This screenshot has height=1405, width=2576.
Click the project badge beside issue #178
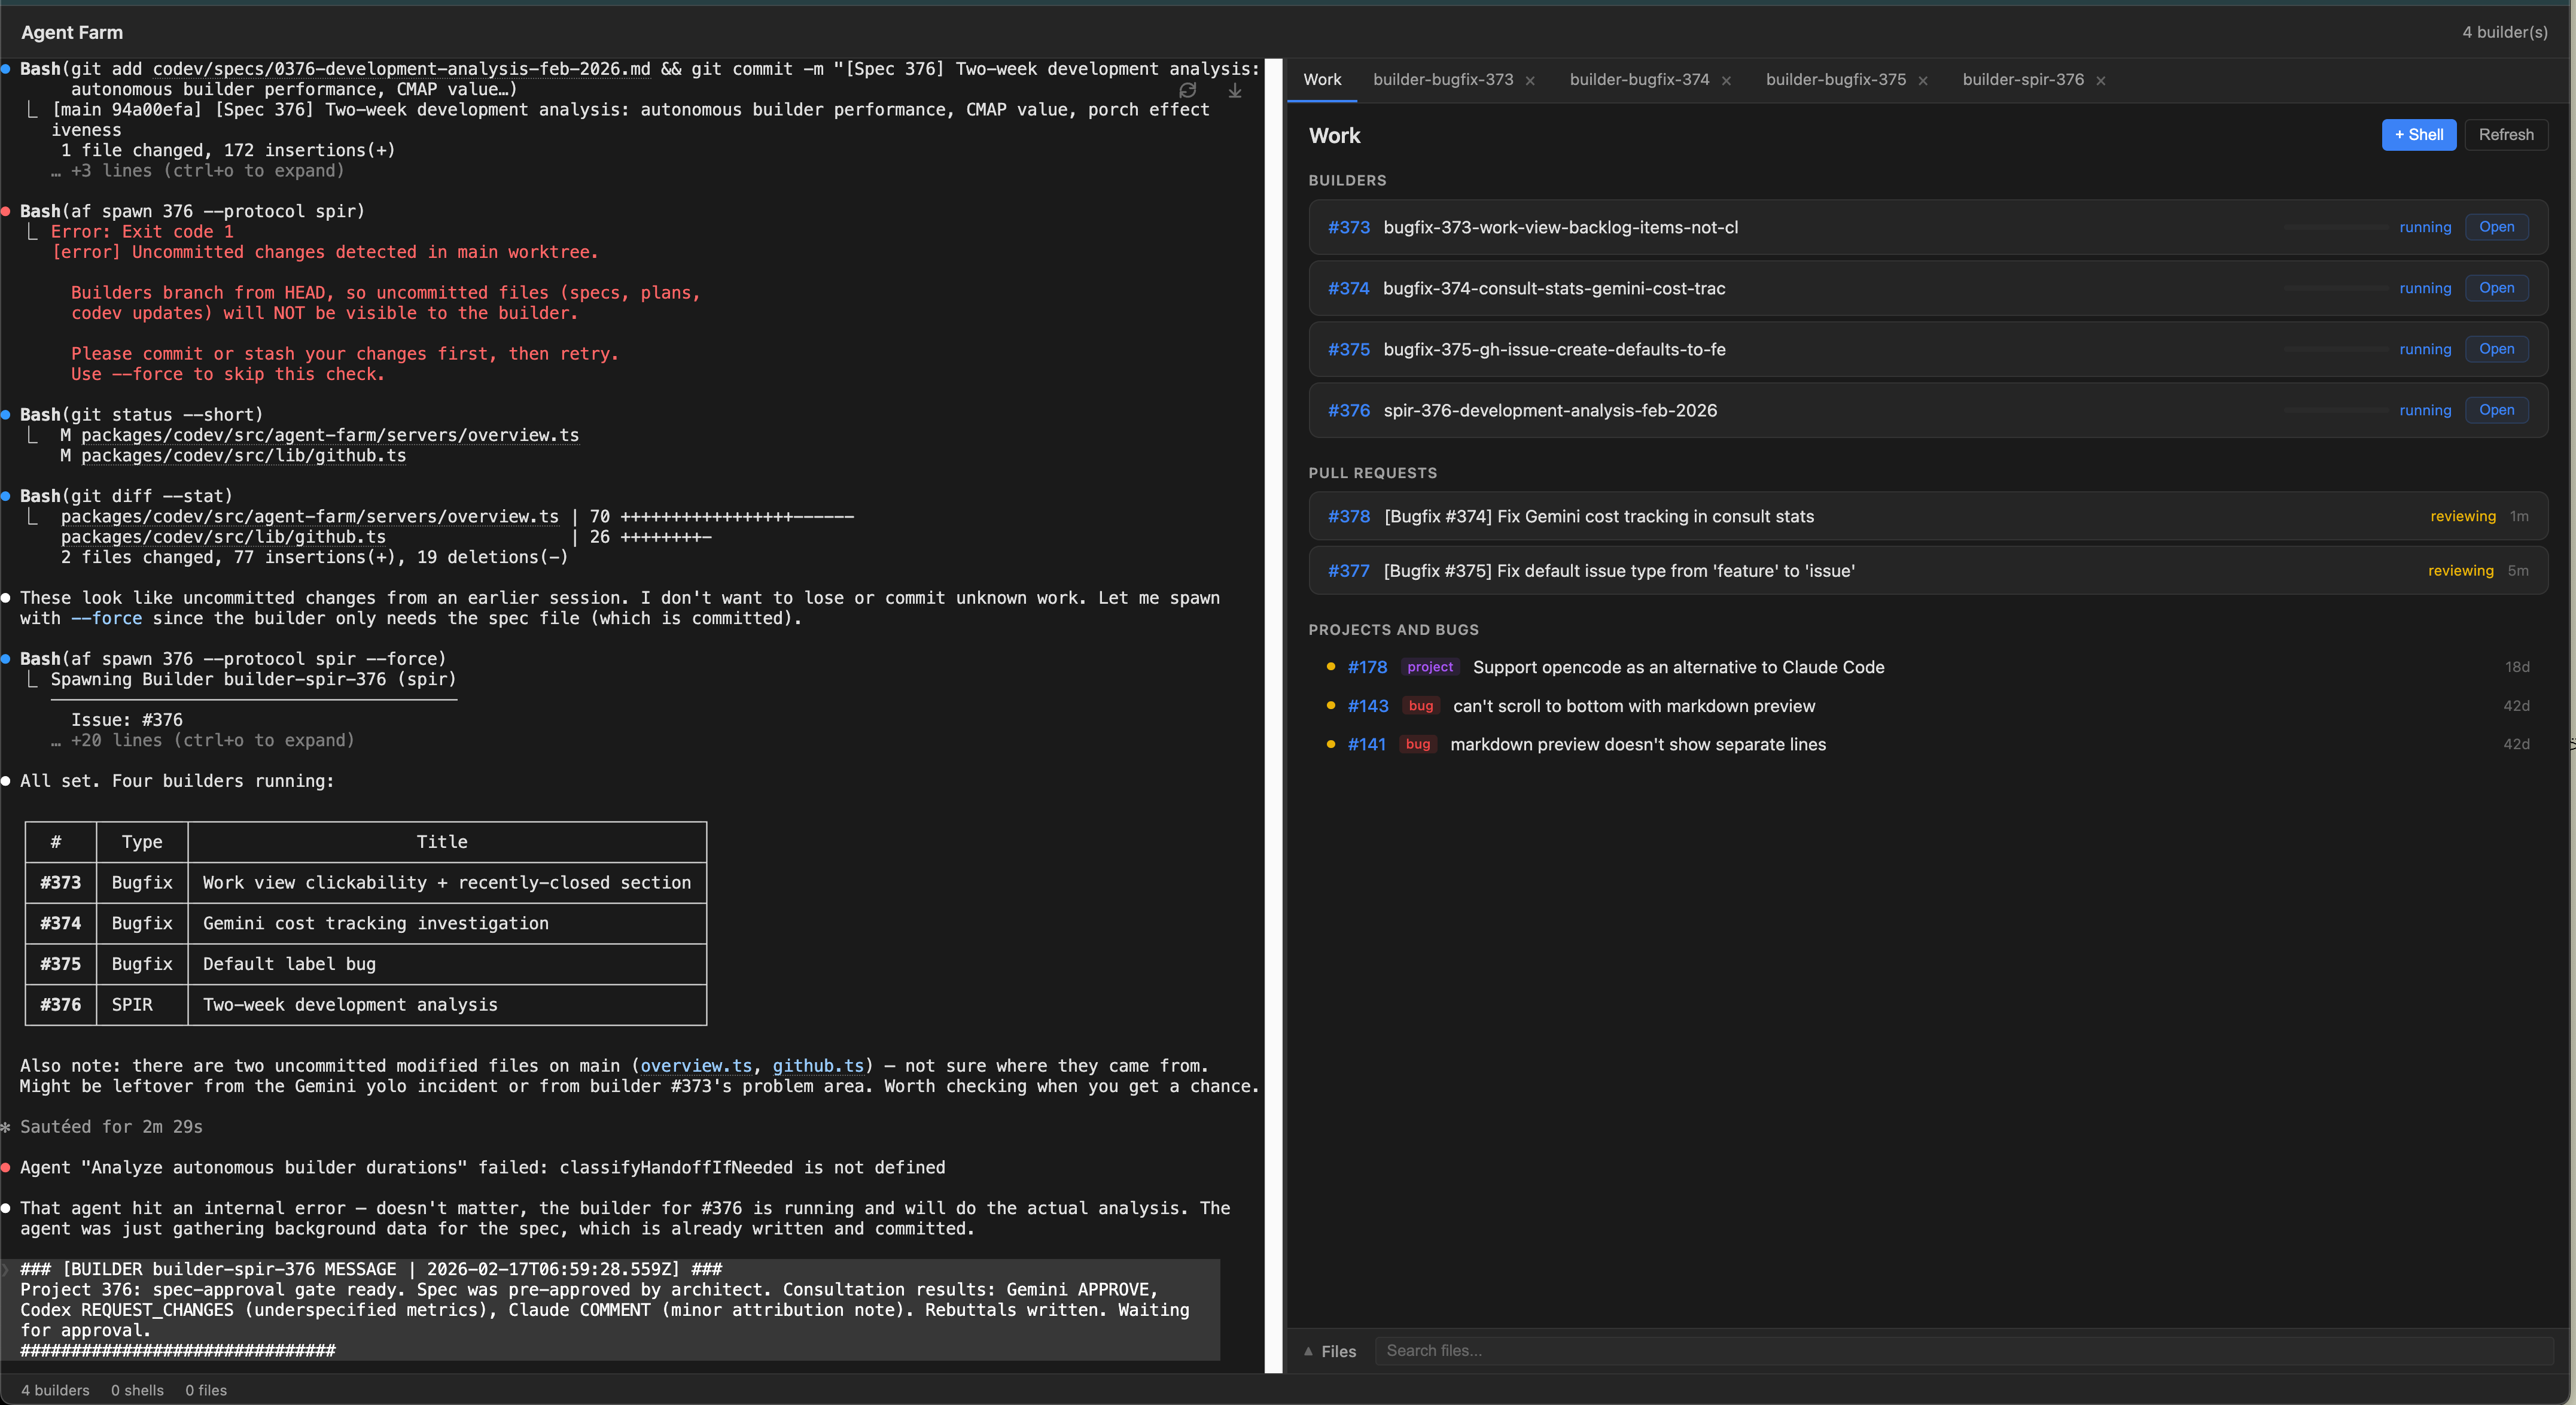[x=1430, y=667]
